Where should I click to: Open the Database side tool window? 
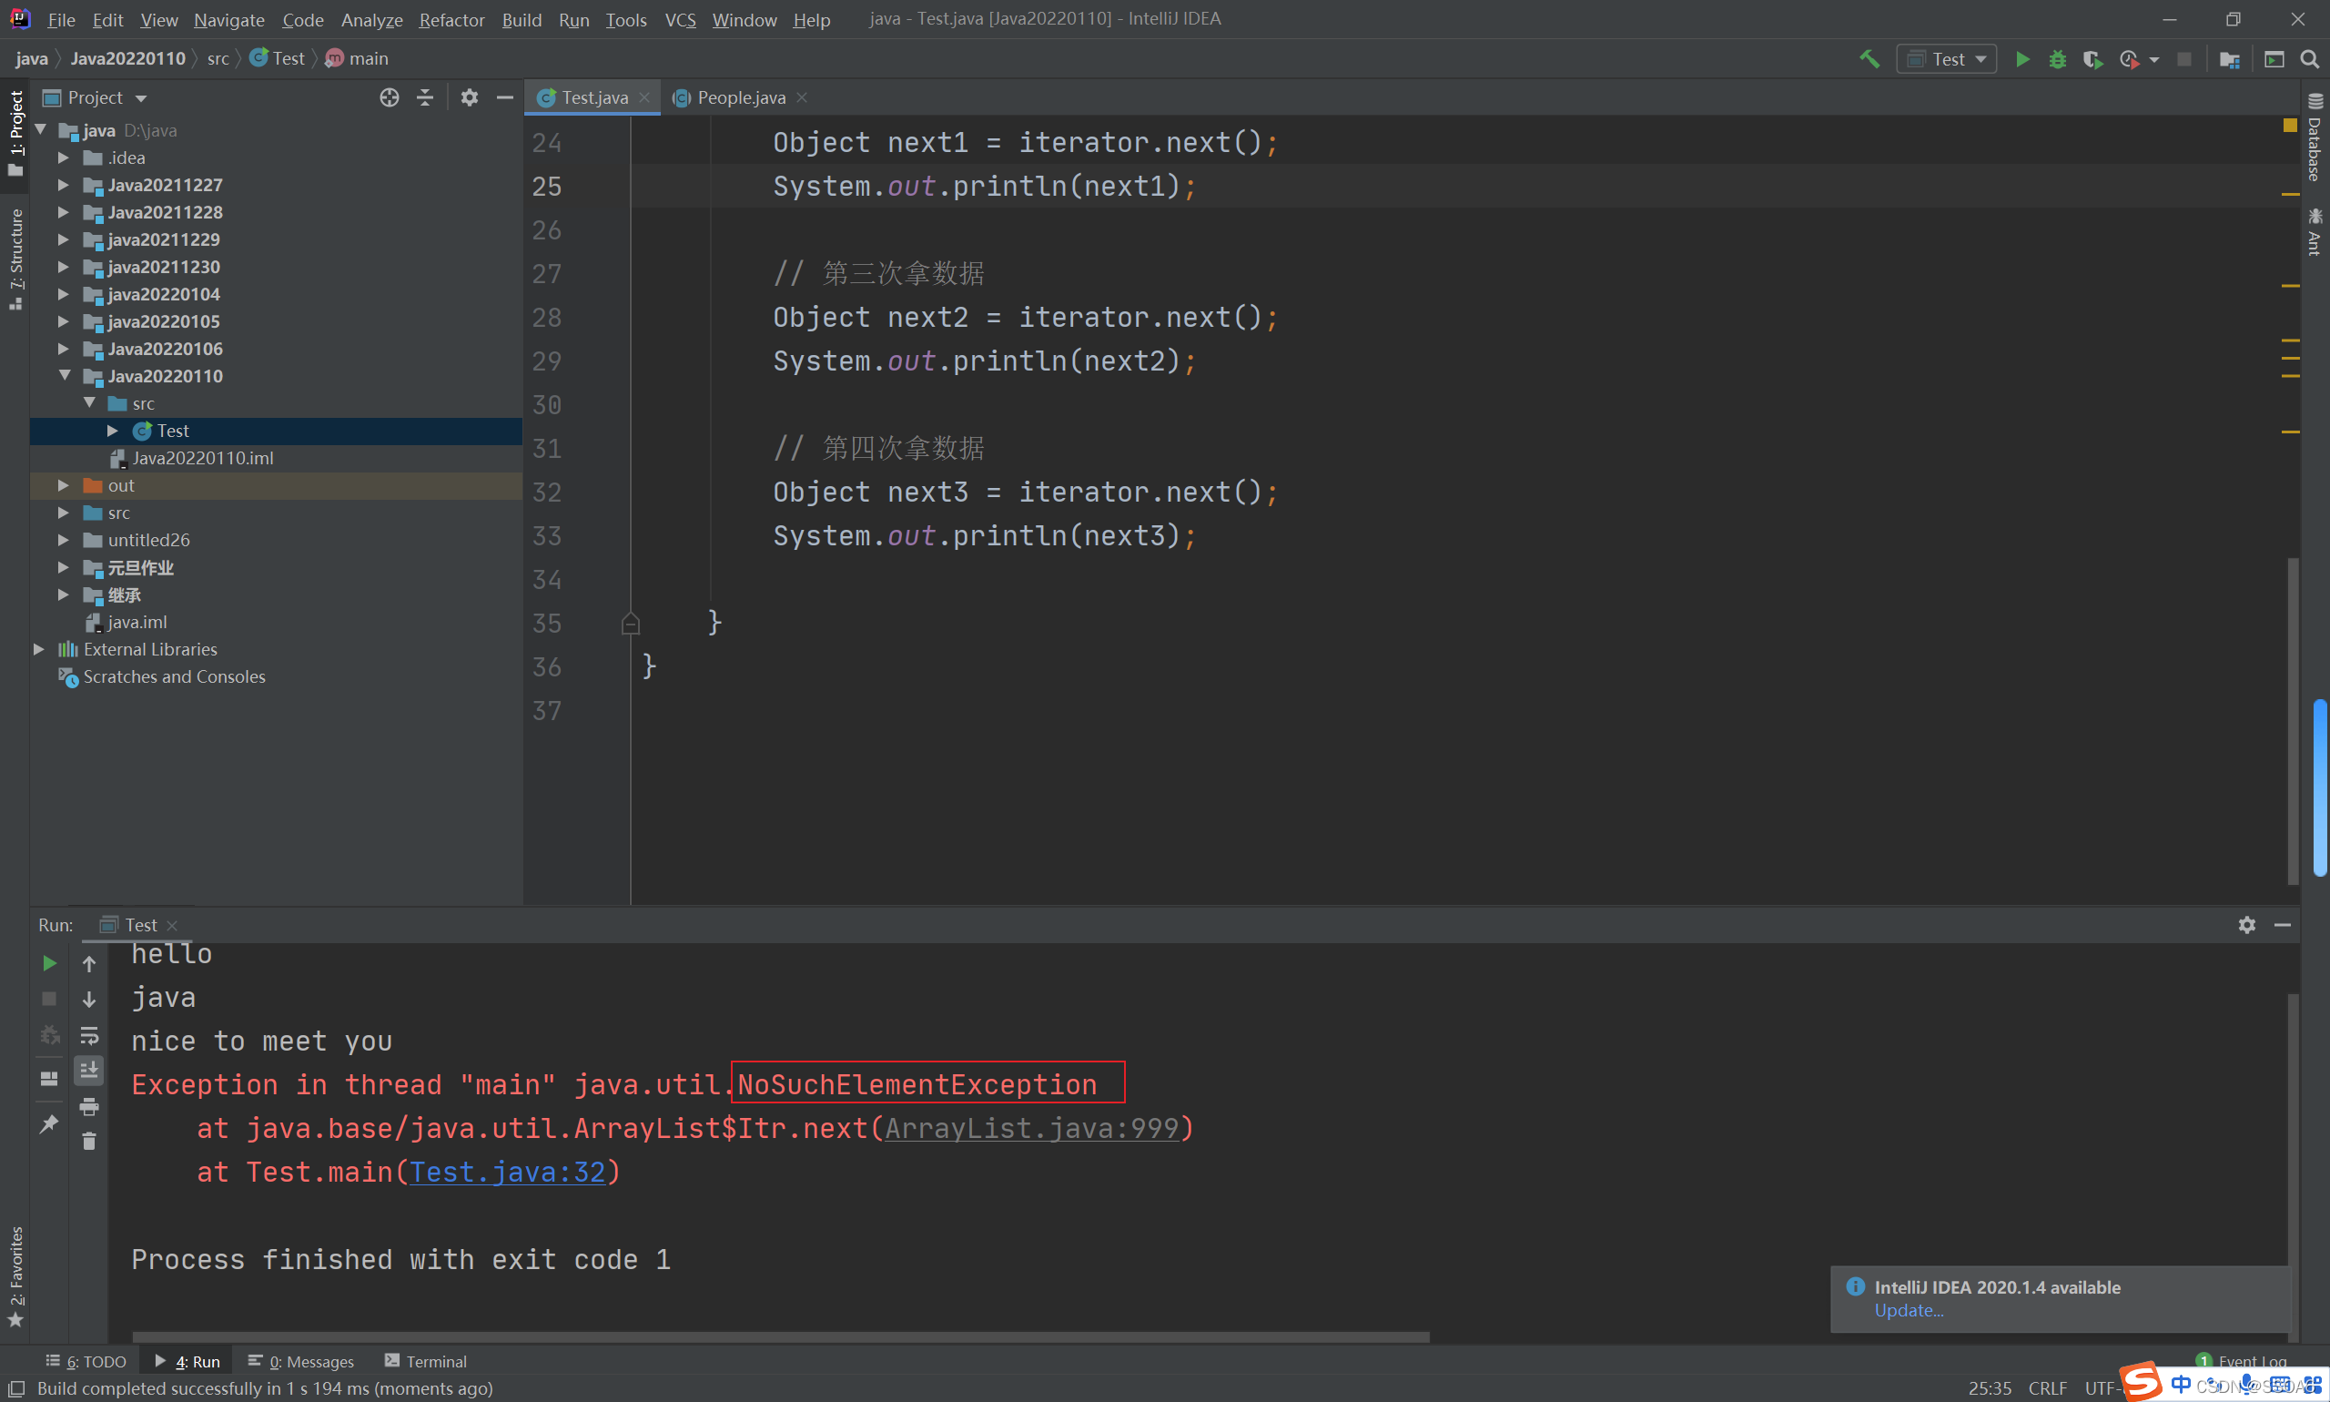2315,138
